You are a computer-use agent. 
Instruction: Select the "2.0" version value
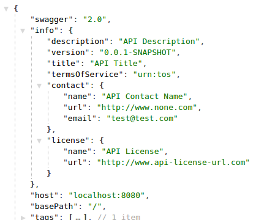click(x=95, y=20)
